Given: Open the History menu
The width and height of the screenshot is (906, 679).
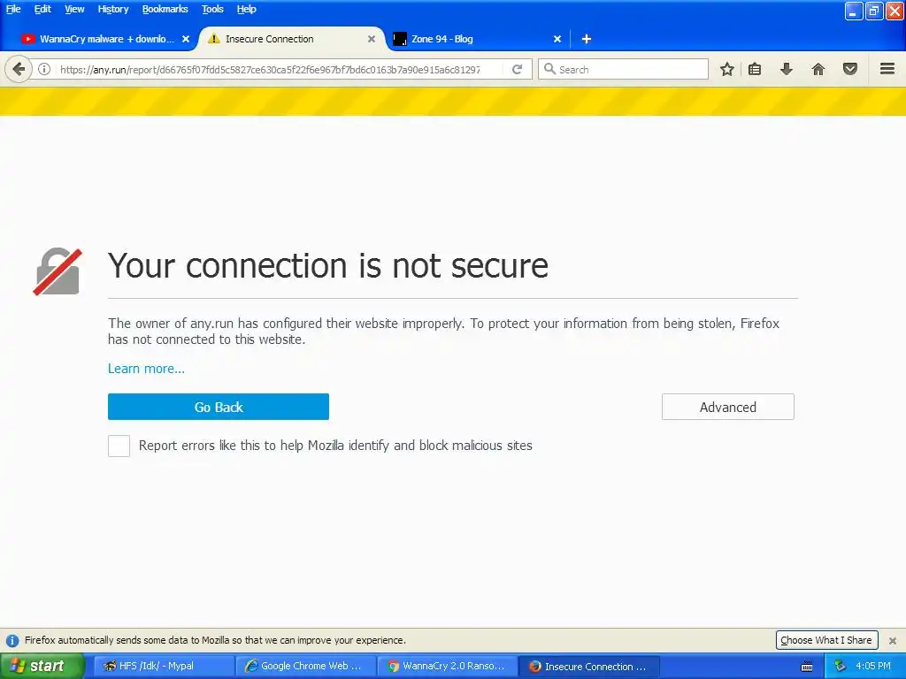Looking at the screenshot, I should point(112,9).
